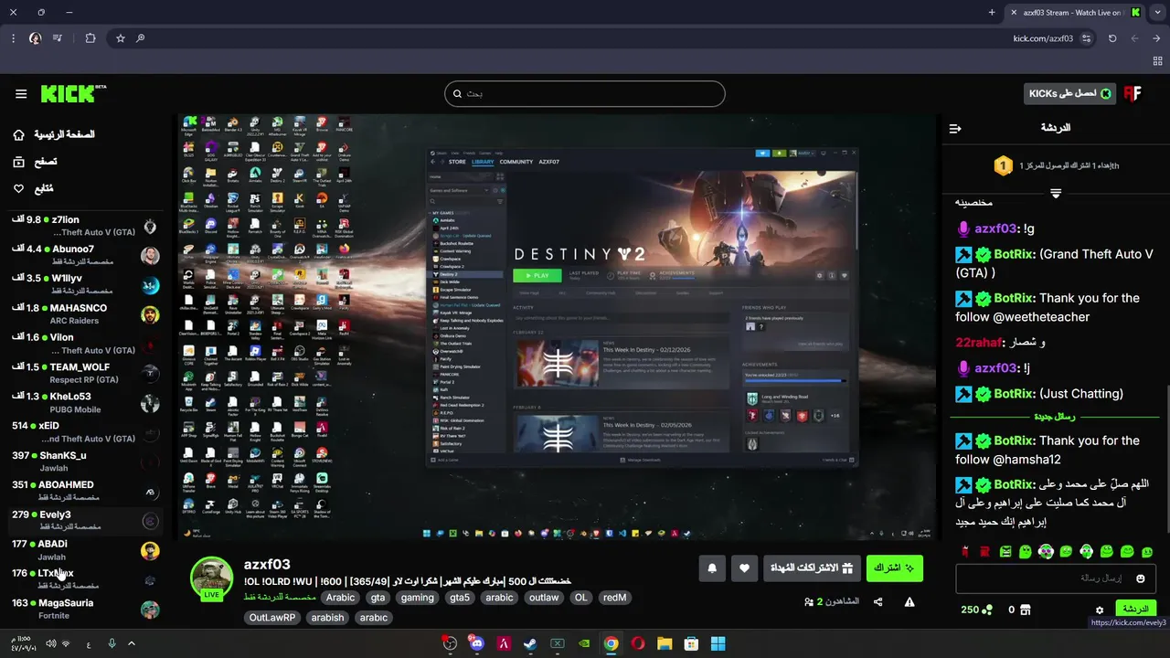Follow azxf03 with the heart button

coord(744,568)
